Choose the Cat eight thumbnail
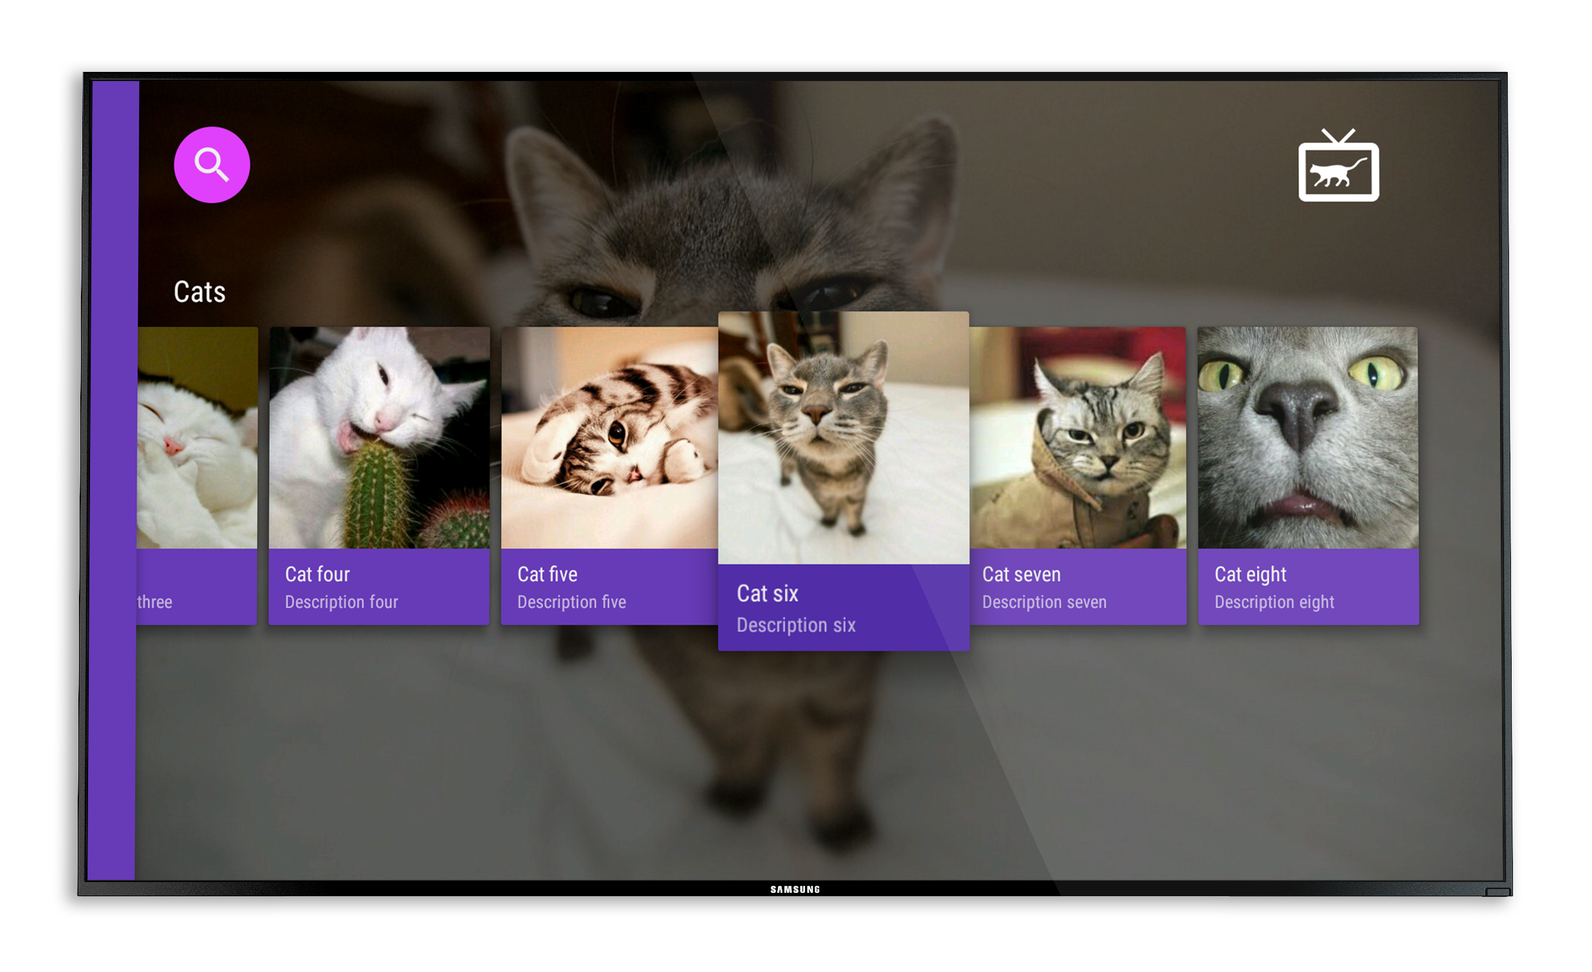Screen dimensions: 1592x972 pyautogui.click(x=1308, y=438)
